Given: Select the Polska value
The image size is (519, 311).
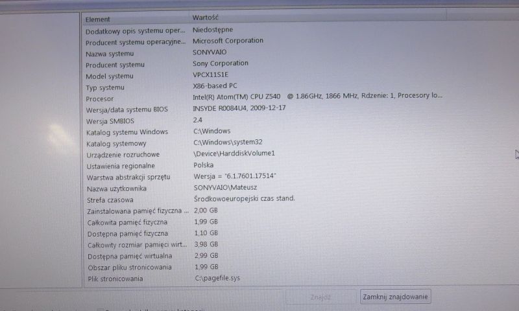Looking at the screenshot, I should click(204, 165).
